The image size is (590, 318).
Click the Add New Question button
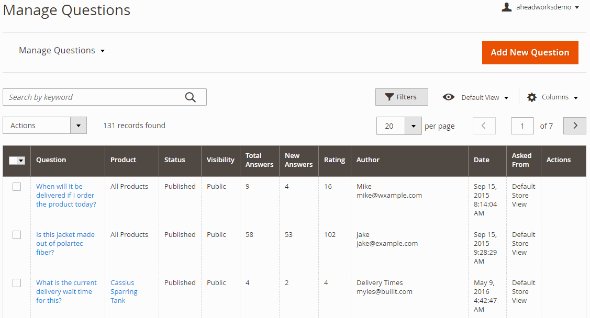[x=530, y=52]
